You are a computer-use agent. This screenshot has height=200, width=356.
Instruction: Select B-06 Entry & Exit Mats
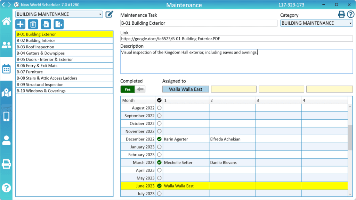[64, 66]
